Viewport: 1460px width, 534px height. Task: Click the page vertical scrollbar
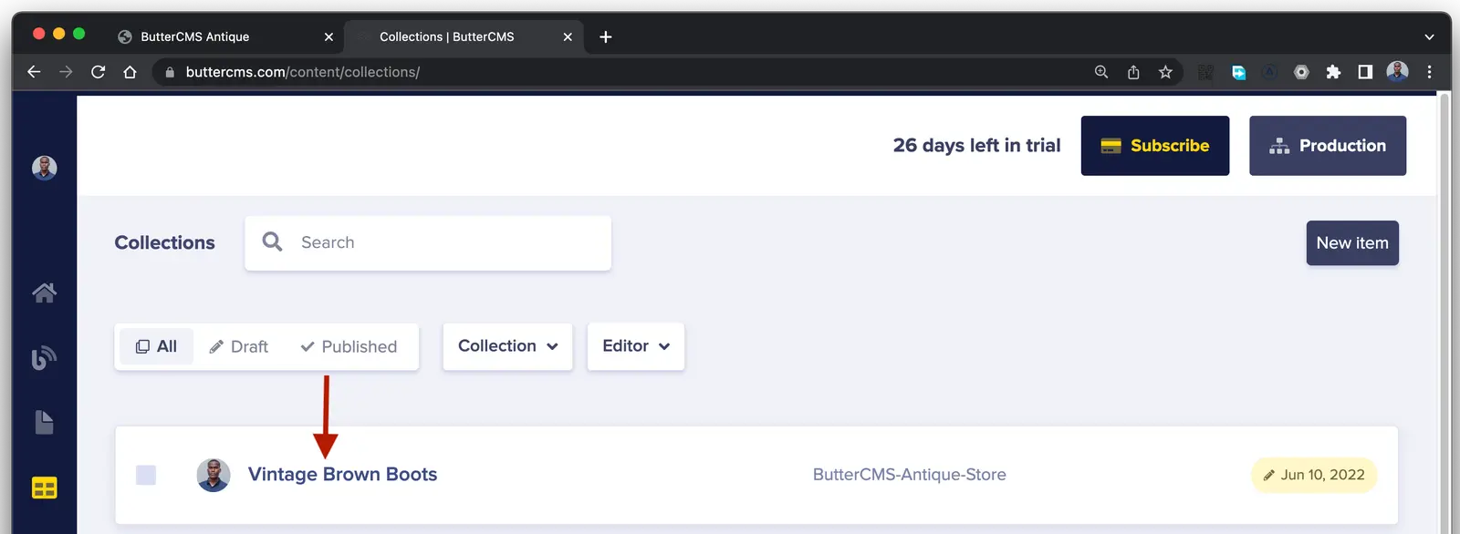coord(1444,313)
